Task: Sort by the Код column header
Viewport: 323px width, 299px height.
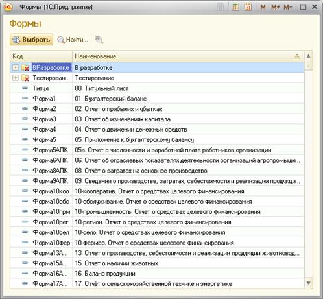Action: coord(41,56)
